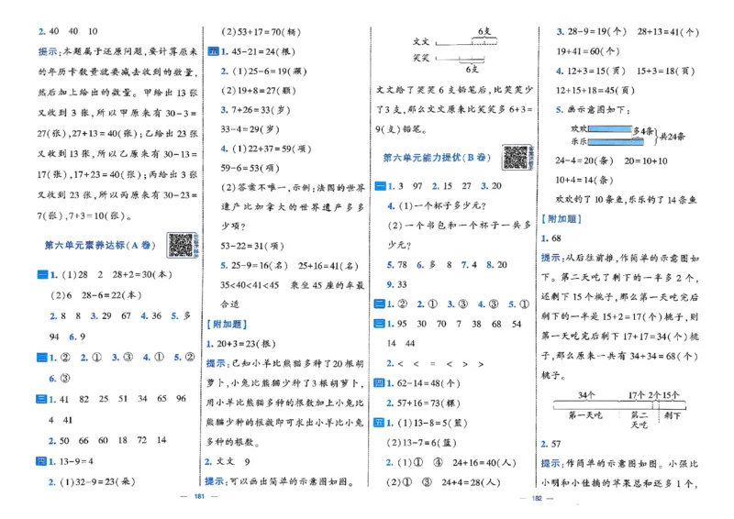
Task: Select the equation 13-9=4
Action: pyautogui.click(x=76, y=462)
